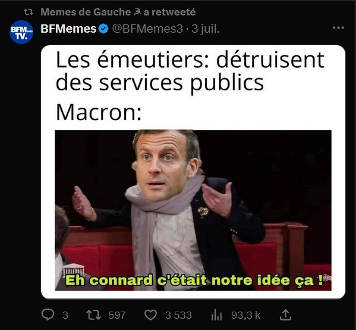The image size is (356, 330).
Task: Open the three-dot more options menu
Action: point(338,28)
